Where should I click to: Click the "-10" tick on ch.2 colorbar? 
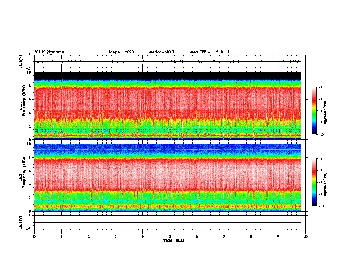click(x=321, y=206)
